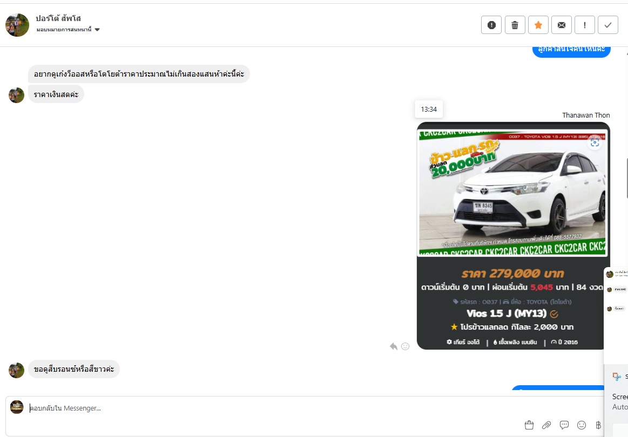
Task: Click the page avatar in reply box
Action: [x=17, y=407]
